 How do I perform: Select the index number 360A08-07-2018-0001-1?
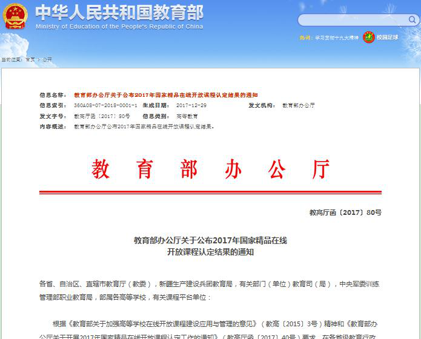click(105, 105)
